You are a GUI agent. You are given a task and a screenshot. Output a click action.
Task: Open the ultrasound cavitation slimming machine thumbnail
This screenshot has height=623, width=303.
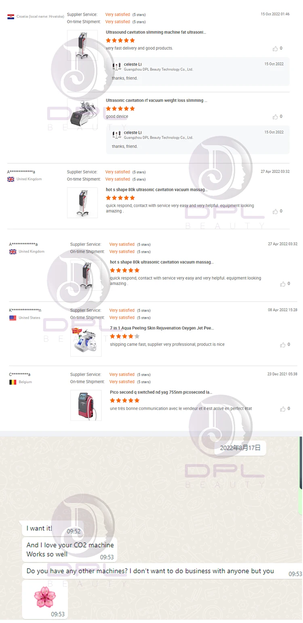[82, 45]
